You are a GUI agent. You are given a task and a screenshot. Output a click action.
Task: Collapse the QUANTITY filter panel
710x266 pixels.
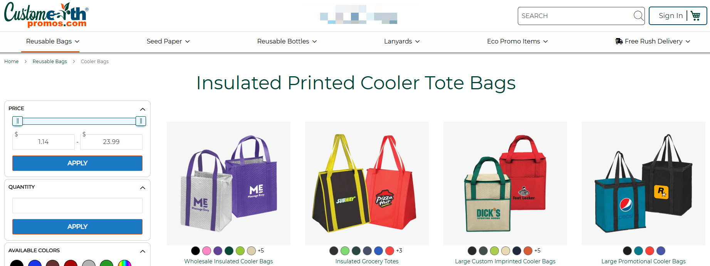[x=143, y=187]
